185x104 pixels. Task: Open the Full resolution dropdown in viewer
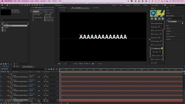[x=68, y=64]
